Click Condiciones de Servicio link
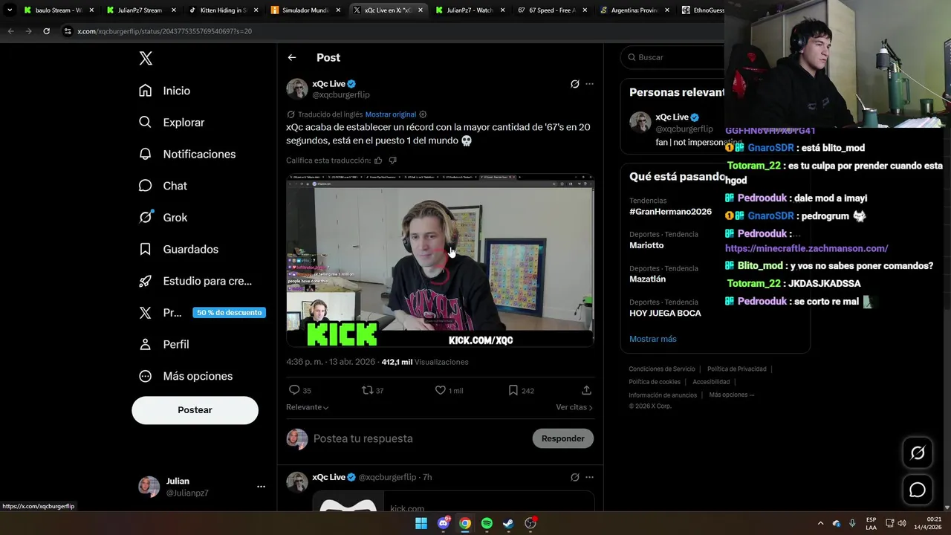The height and width of the screenshot is (535, 951). click(662, 369)
